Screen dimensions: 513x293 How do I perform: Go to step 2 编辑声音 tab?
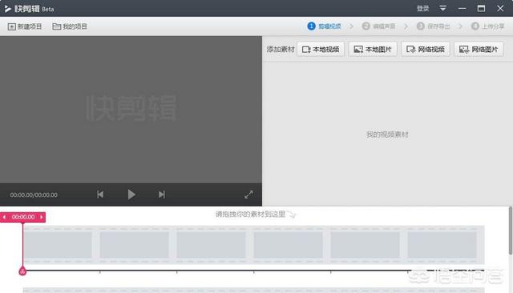(378, 26)
